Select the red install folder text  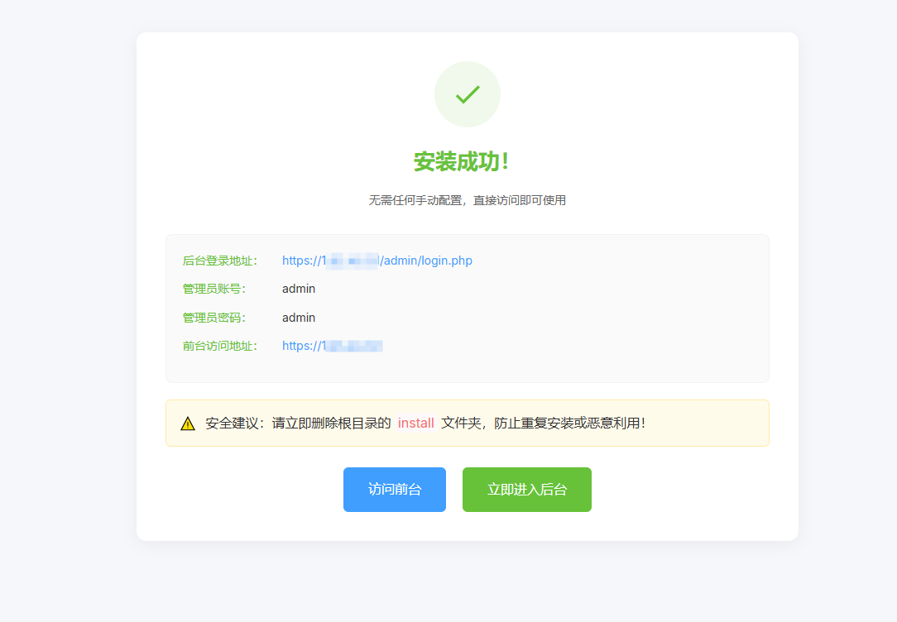pyautogui.click(x=415, y=423)
